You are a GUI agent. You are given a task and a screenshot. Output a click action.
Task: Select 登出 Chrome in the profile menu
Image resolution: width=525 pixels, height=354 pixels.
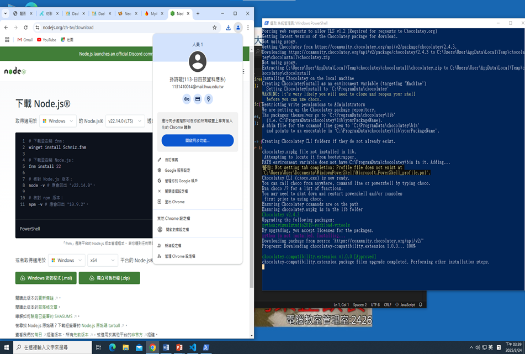pyautogui.click(x=174, y=202)
